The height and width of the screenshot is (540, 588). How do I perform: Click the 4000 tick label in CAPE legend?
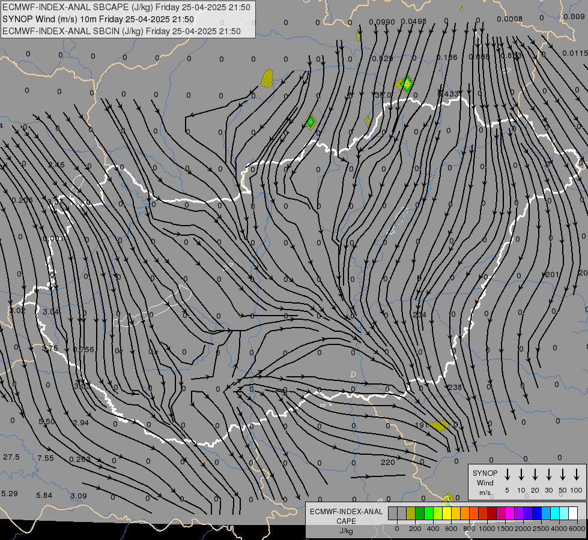559,529
